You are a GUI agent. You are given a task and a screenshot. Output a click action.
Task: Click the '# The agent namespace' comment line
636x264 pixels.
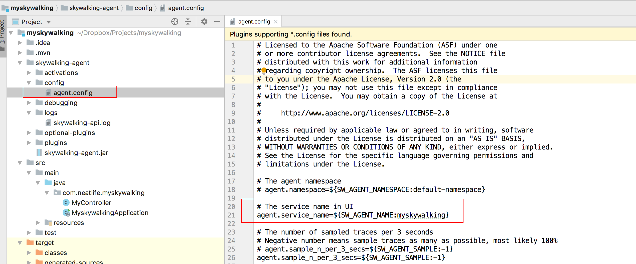point(299,181)
